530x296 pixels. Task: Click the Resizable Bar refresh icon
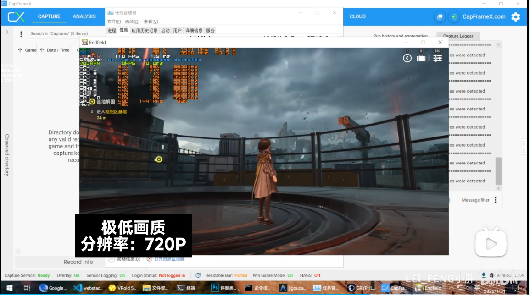198,276
